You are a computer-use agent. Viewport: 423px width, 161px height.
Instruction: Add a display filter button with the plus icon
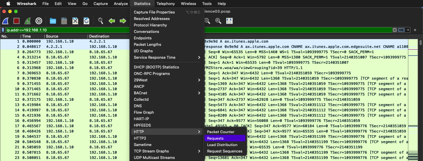click(x=415, y=30)
